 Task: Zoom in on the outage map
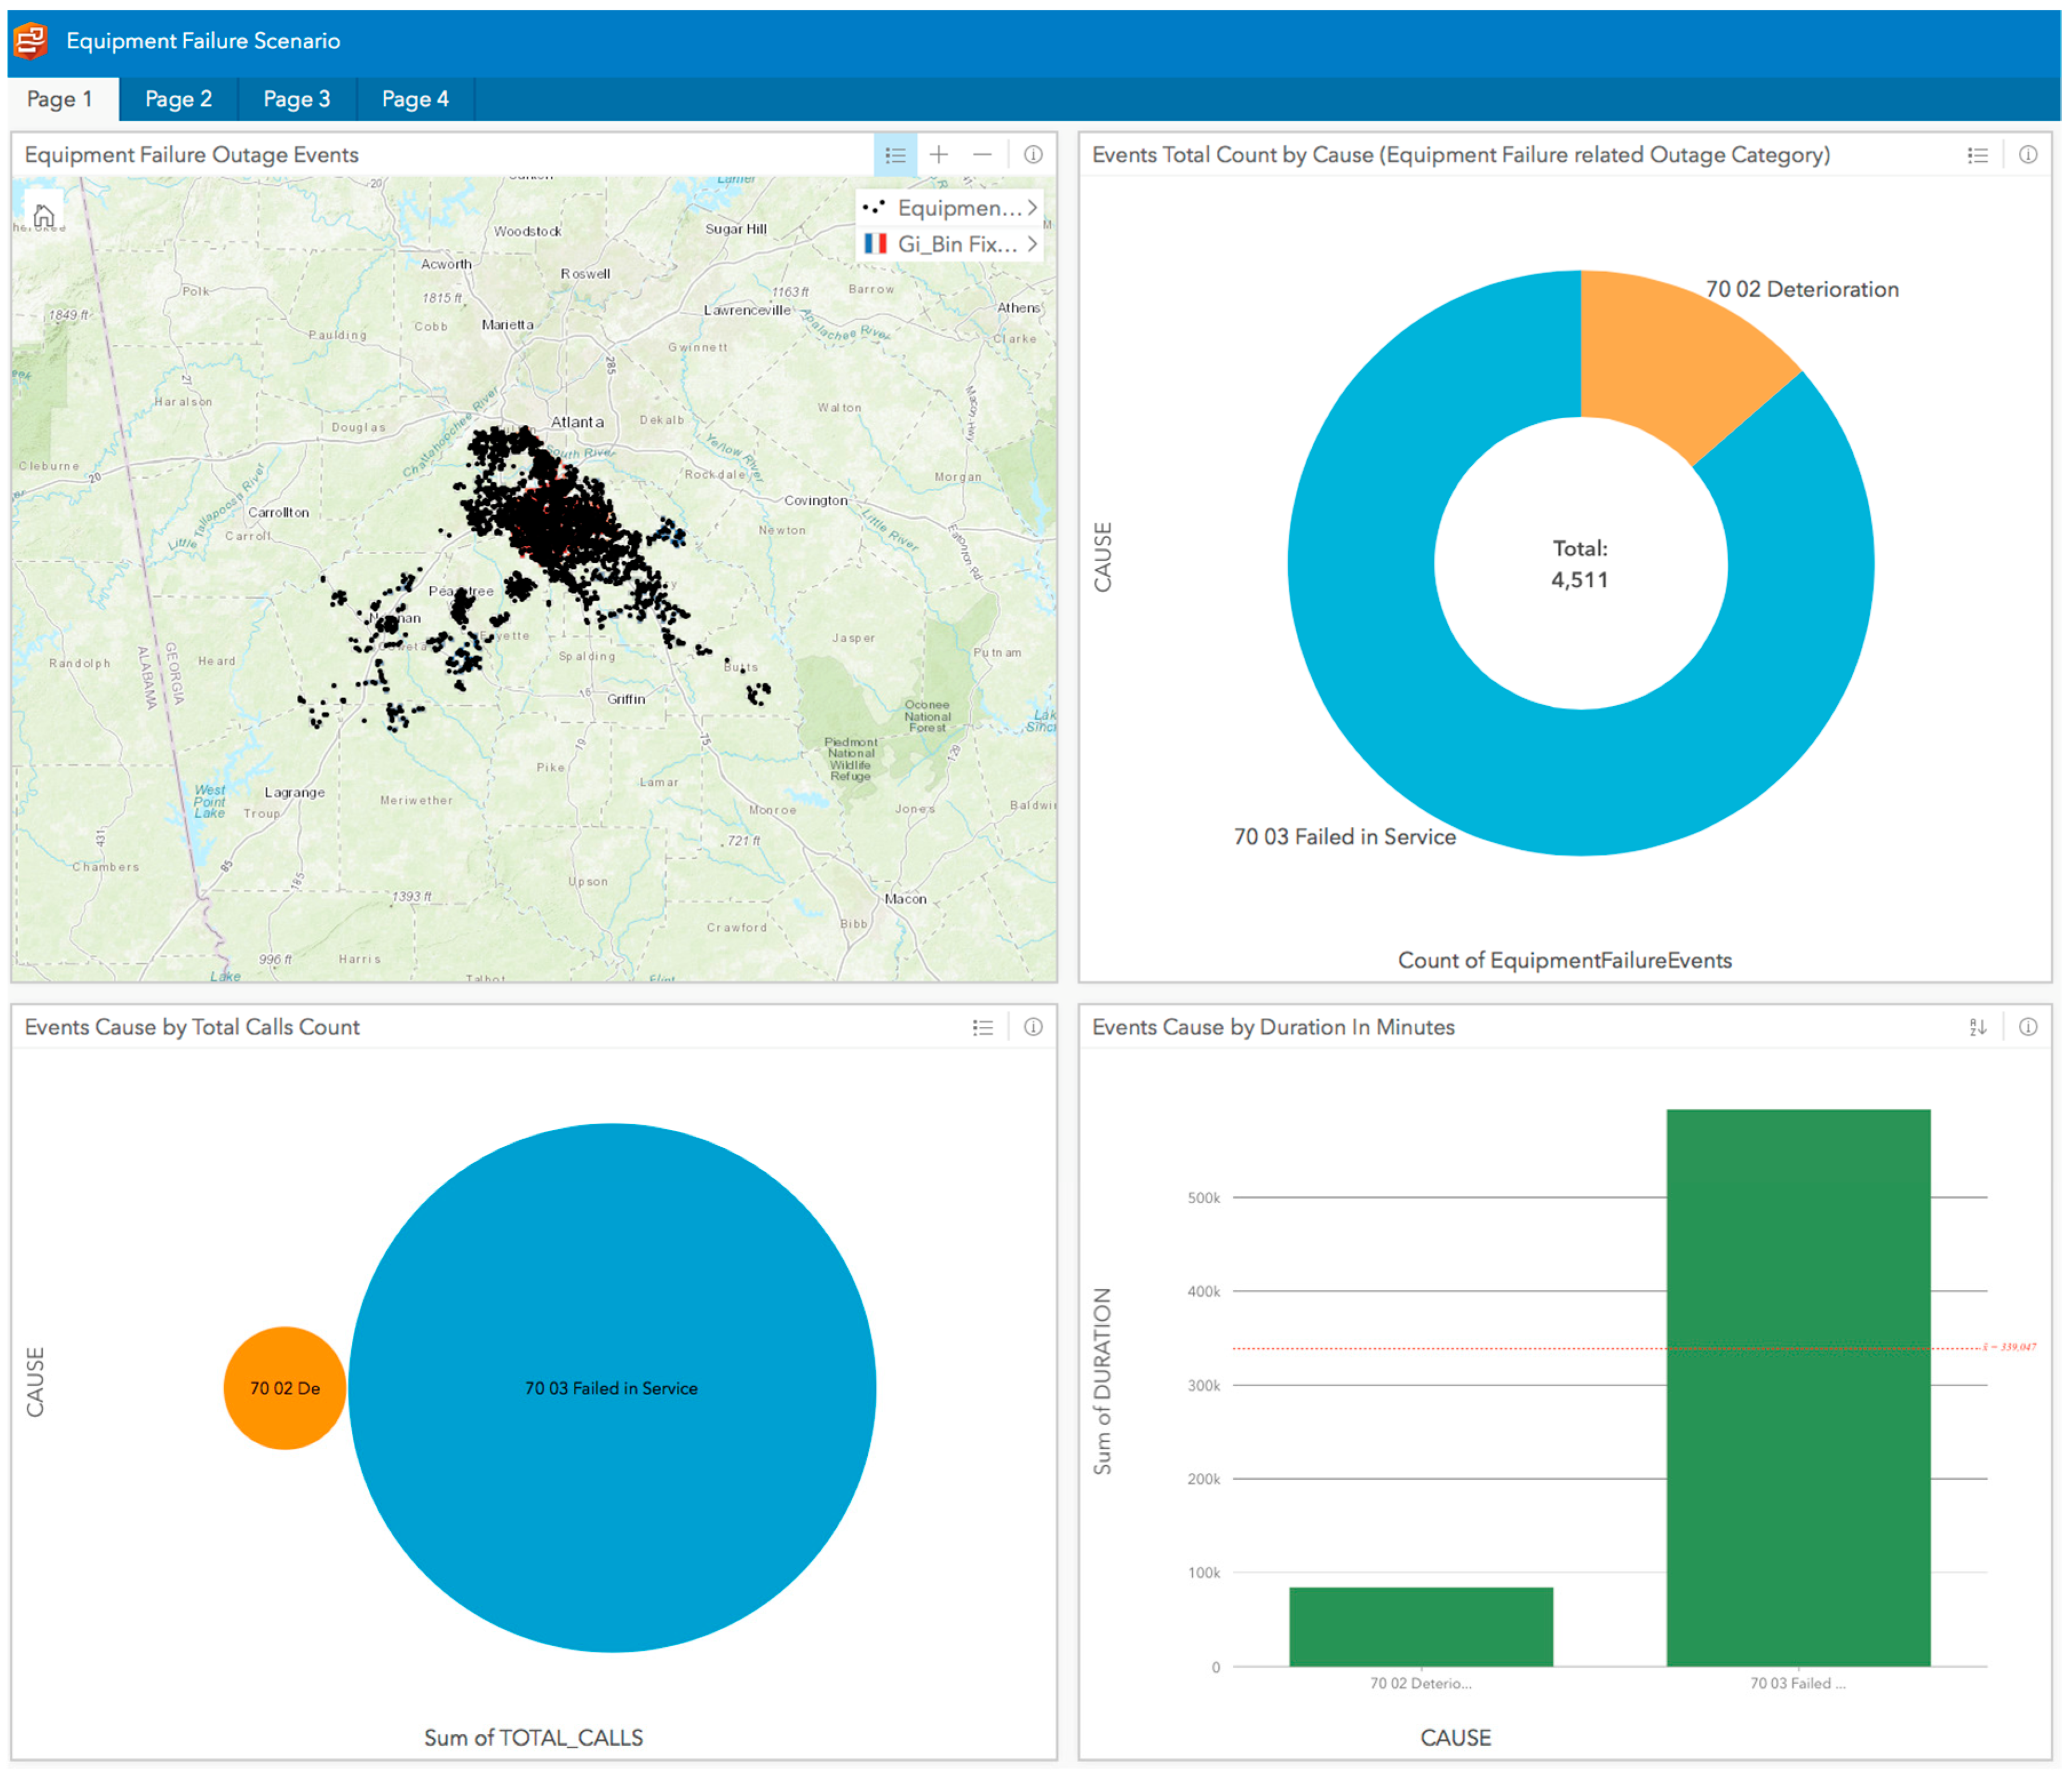point(938,155)
